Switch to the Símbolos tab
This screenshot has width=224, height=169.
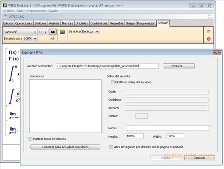coord(41,23)
